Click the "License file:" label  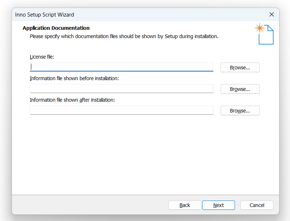(42, 57)
